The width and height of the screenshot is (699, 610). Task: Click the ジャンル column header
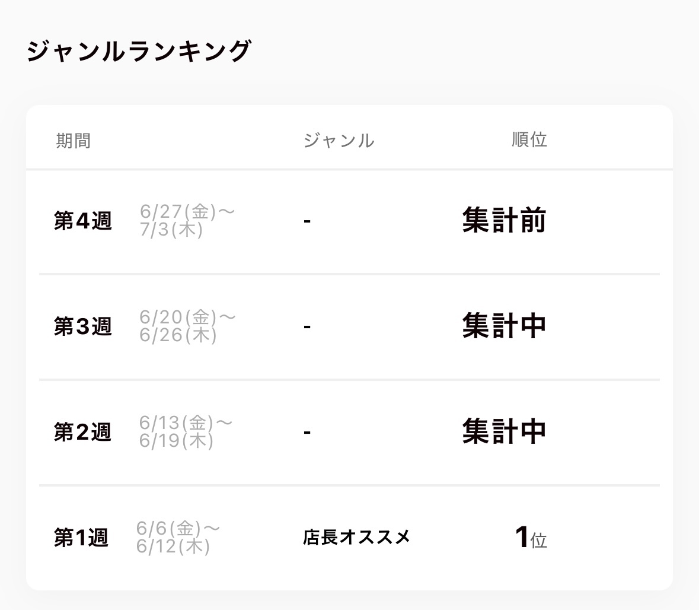pyautogui.click(x=339, y=141)
